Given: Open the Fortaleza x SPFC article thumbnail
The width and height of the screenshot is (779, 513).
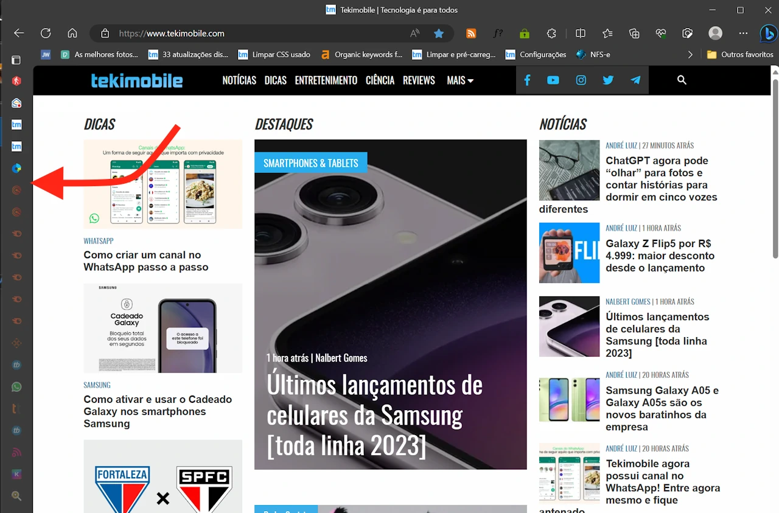Looking at the screenshot, I should pos(163,476).
